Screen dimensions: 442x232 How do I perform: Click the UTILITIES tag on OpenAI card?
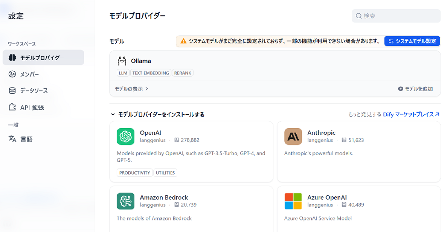point(165,173)
